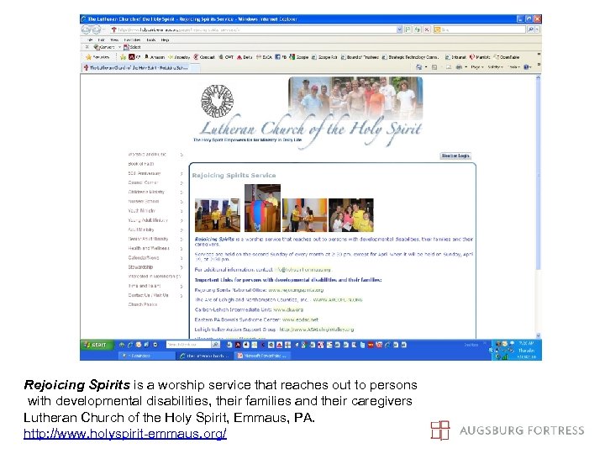Click the IE Help icon in command bar

(x=526, y=67)
